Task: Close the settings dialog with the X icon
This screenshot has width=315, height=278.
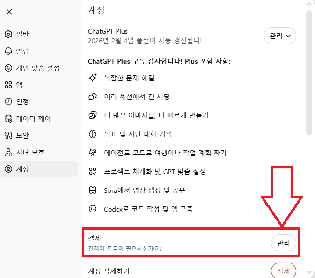Action: [x=9, y=12]
